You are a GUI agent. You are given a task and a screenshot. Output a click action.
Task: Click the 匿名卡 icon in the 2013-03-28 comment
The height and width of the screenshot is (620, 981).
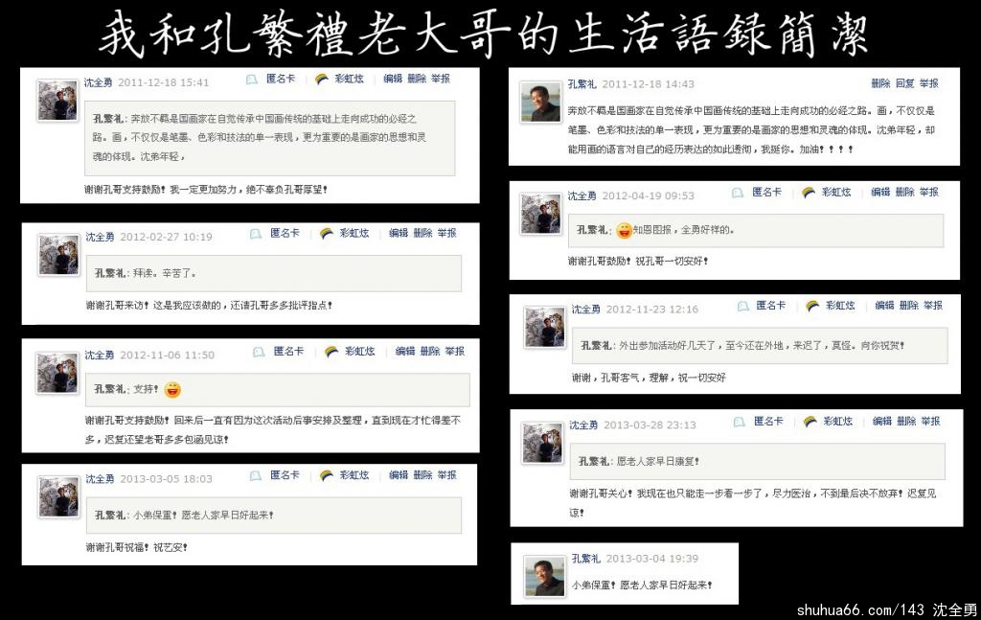pos(739,422)
